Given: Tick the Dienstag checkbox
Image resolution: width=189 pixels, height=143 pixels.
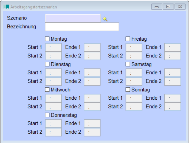Looking at the screenshot, I should [47, 64].
